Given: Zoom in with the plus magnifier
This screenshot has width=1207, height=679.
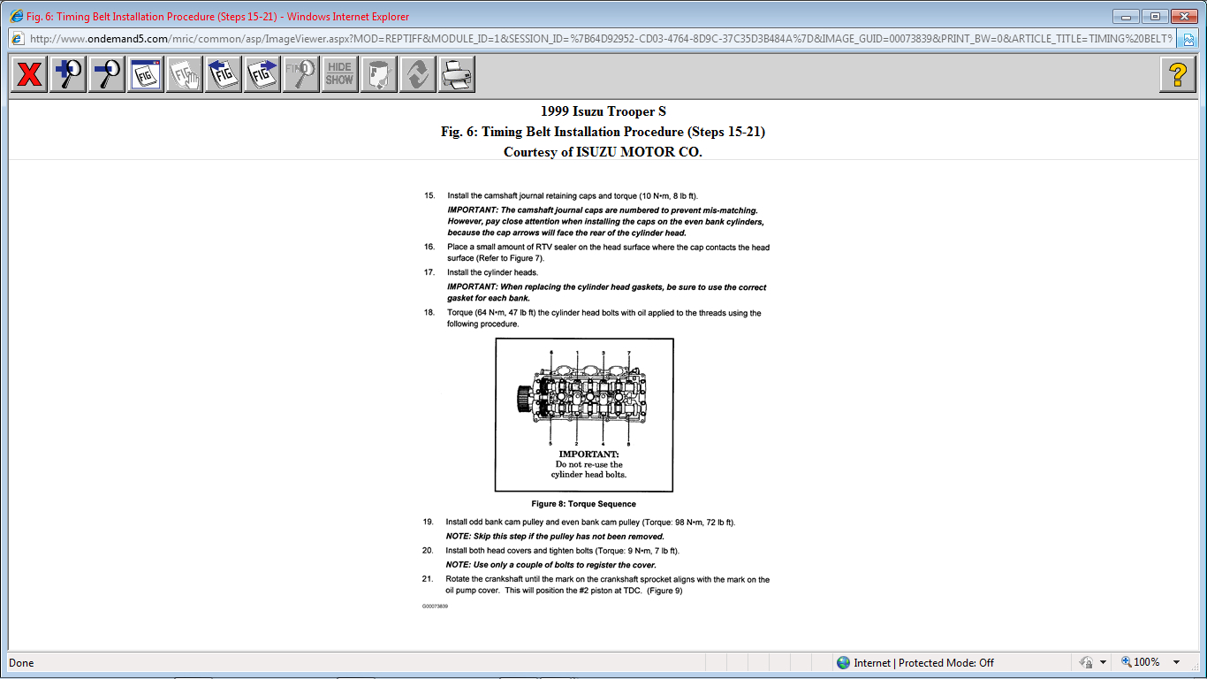Looking at the screenshot, I should click(x=68, y=74).
